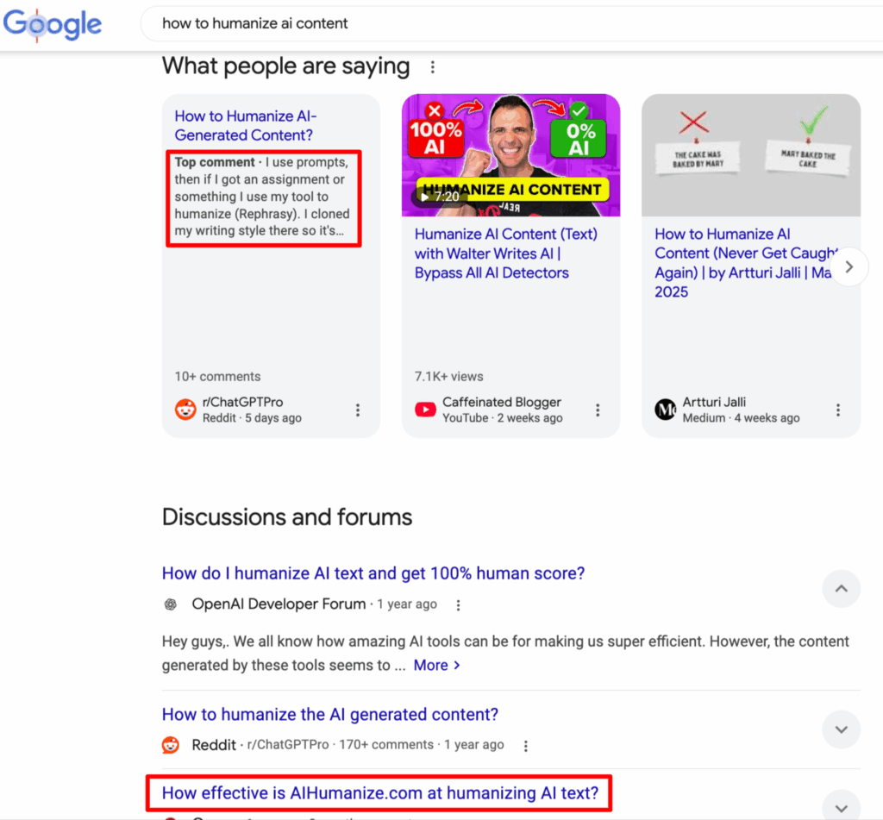This screenshot has height=820, width=883.
Task: Collapse the OpenAI Developer Forum result
Action: tap(842, 589)
